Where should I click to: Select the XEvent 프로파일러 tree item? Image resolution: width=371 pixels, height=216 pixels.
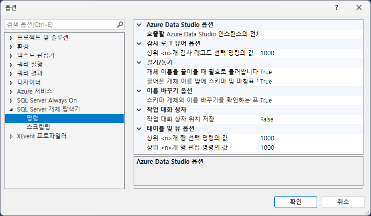42,136
